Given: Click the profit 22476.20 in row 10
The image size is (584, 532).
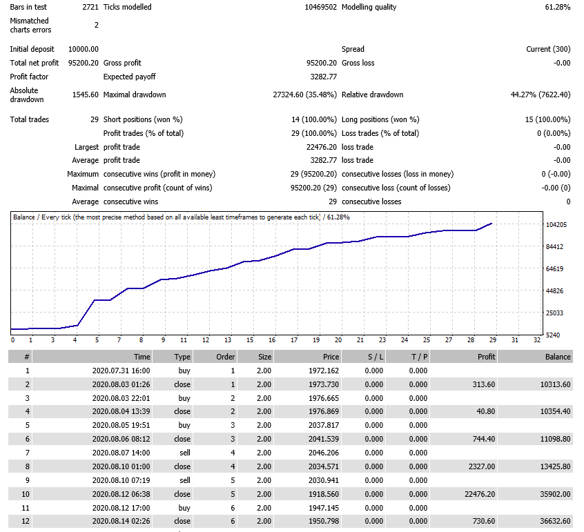Looking at the screenshot, I should (x=480, y=494).
